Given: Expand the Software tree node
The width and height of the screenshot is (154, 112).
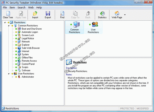Looking at the screenshot, I should point(12,70).
